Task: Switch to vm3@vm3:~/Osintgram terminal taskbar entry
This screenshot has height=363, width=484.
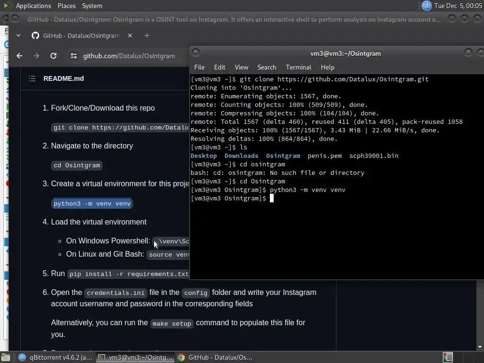Action: (135, 357)
